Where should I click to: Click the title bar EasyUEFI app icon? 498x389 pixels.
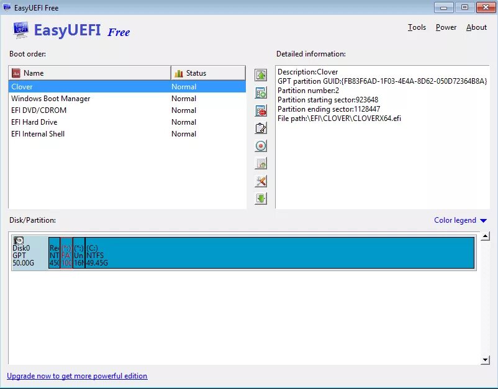(7, 7)
